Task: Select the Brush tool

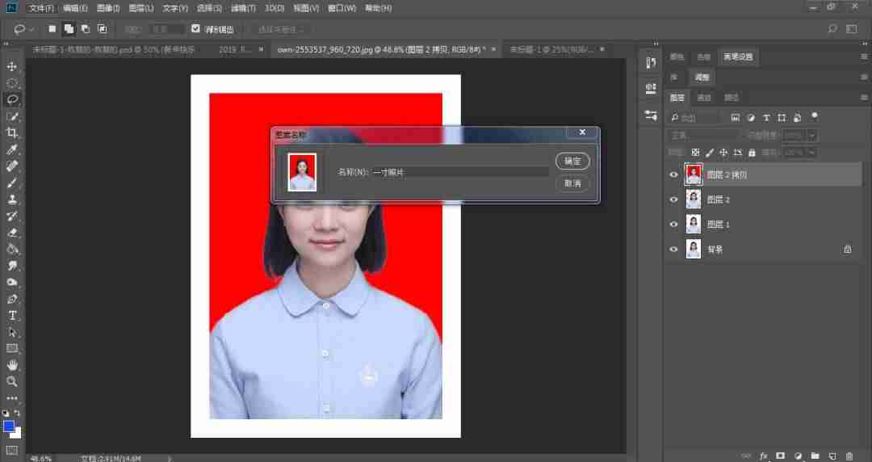Action: pos(11,183)
